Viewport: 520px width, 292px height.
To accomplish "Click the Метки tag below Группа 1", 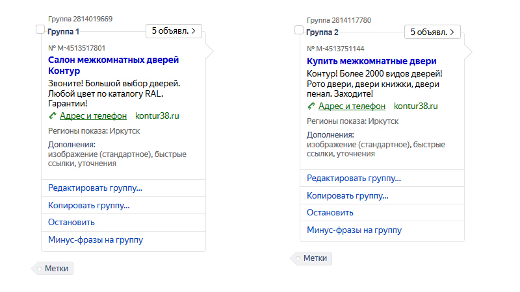I will click(x=53, y=269).
